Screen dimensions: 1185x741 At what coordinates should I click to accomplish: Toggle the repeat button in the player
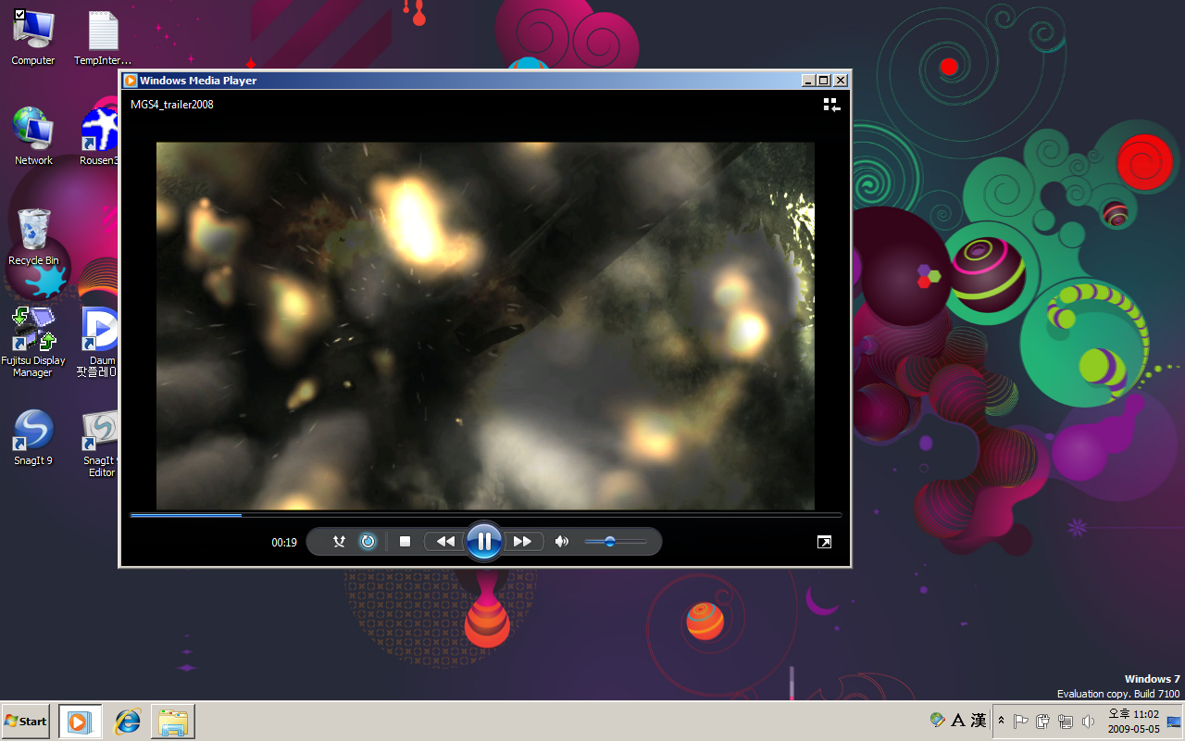coord(368,542)
